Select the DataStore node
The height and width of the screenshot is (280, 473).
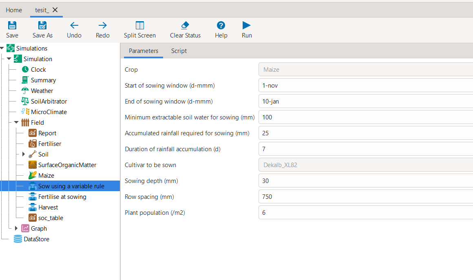(36, 239)
